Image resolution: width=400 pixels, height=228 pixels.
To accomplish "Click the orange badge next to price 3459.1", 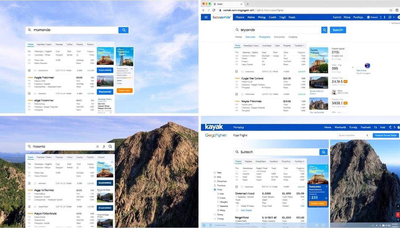I will pos(345,103).
